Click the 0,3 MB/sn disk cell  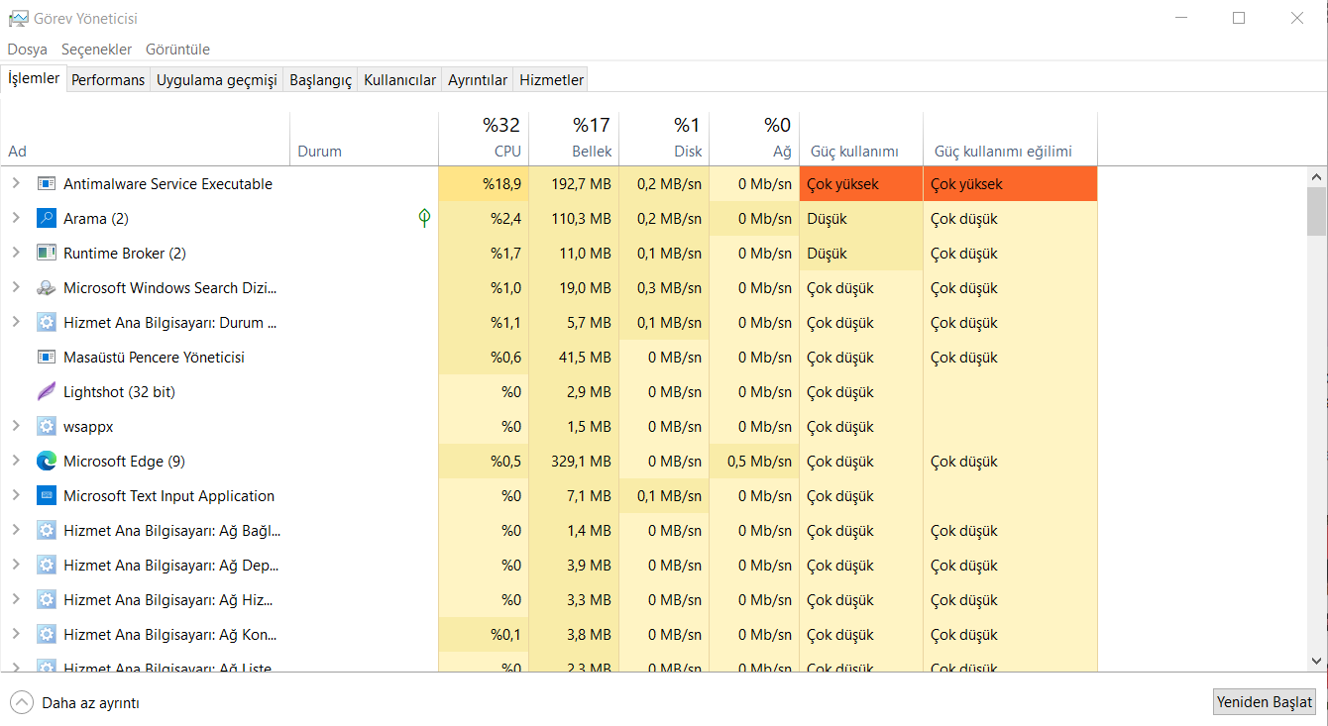click(x=664, y=288)
